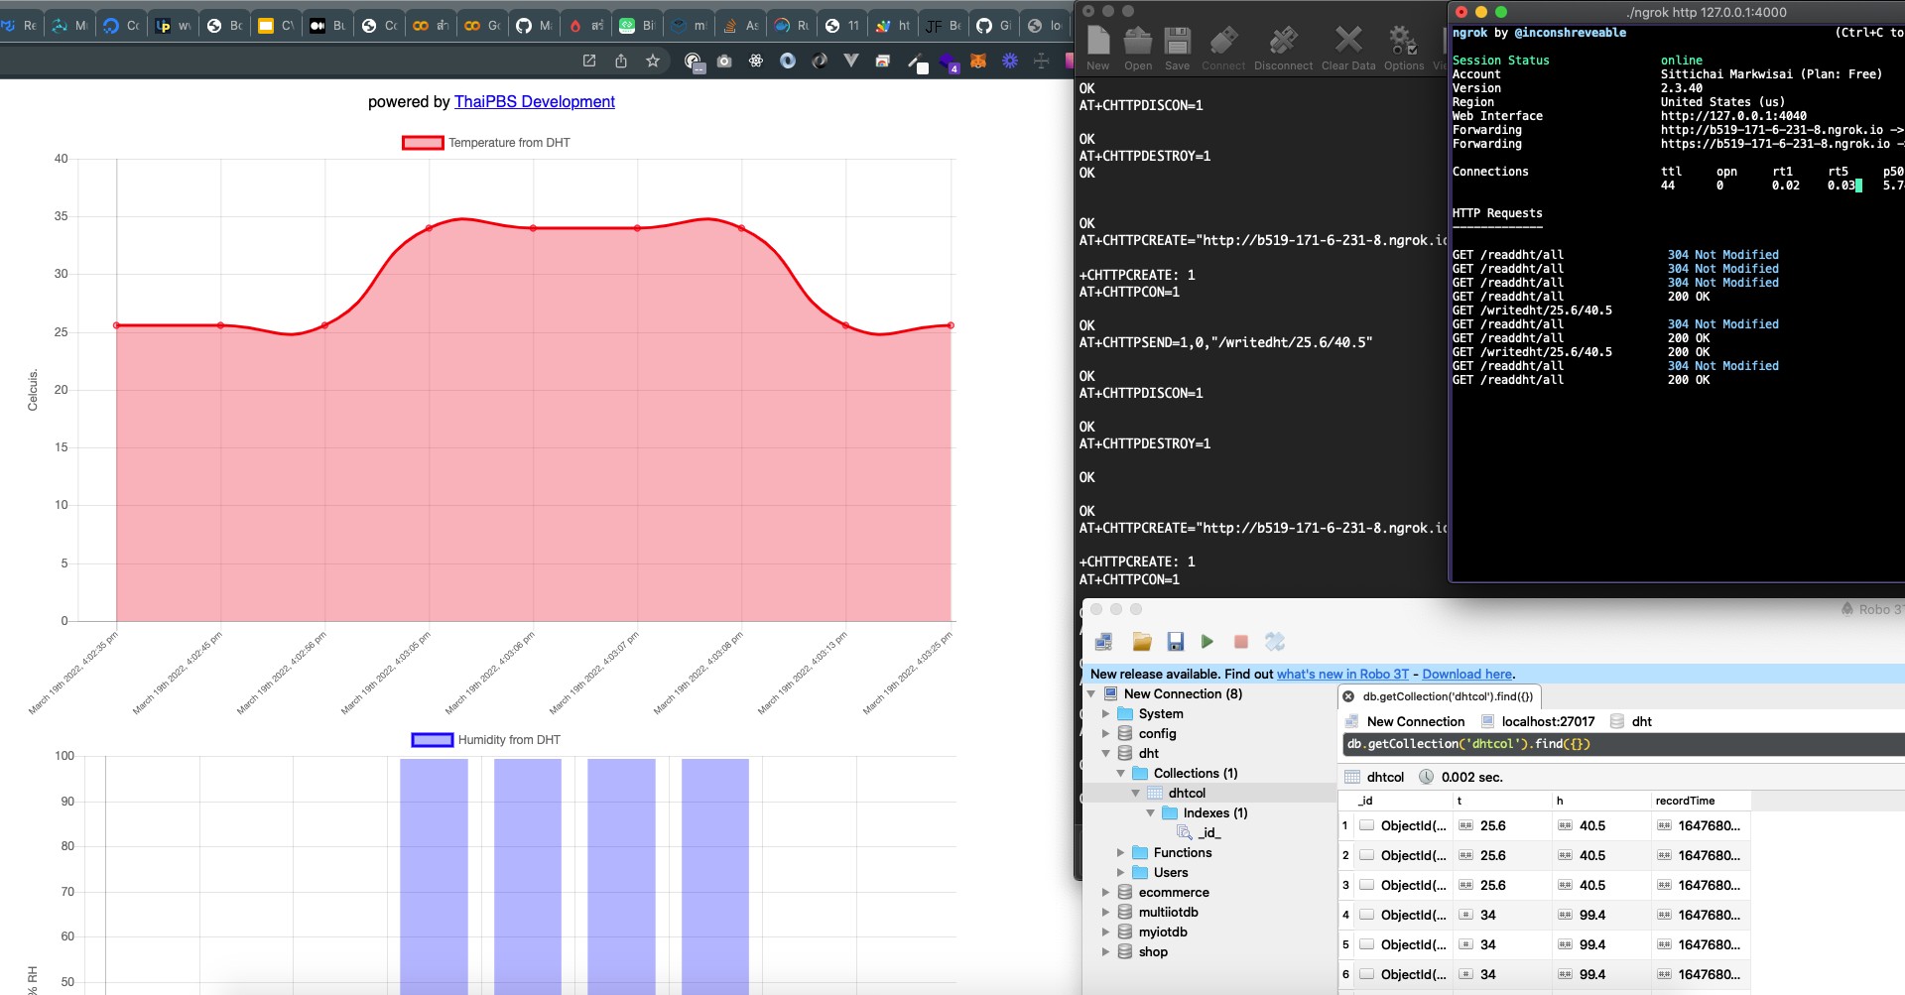Collapse Collections (1) folder
1905x995 pixels.
coord(1121,773)
